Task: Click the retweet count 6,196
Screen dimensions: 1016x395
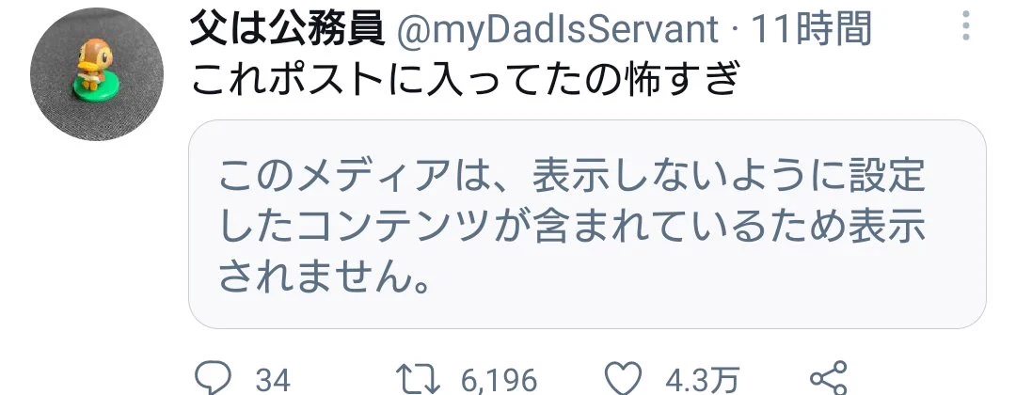Action: tap(499, 380)
